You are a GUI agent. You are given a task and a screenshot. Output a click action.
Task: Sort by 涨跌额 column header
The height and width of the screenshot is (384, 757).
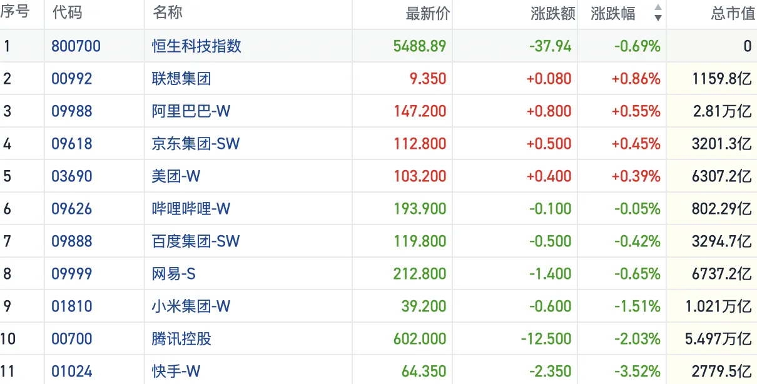553,14
